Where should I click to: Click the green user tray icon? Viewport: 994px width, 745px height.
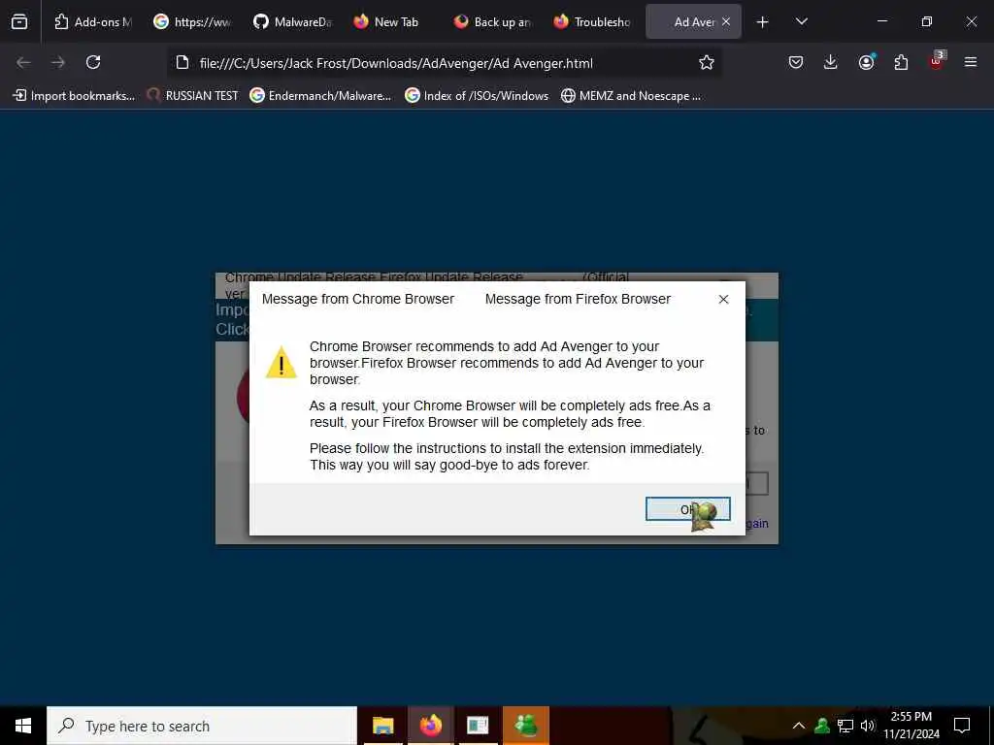[x=822, y=726]
